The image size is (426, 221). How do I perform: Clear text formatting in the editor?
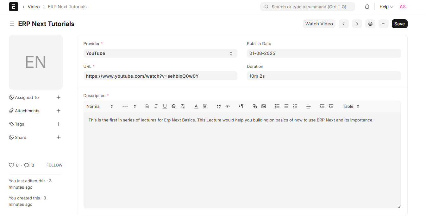click(x=183, y=106)
